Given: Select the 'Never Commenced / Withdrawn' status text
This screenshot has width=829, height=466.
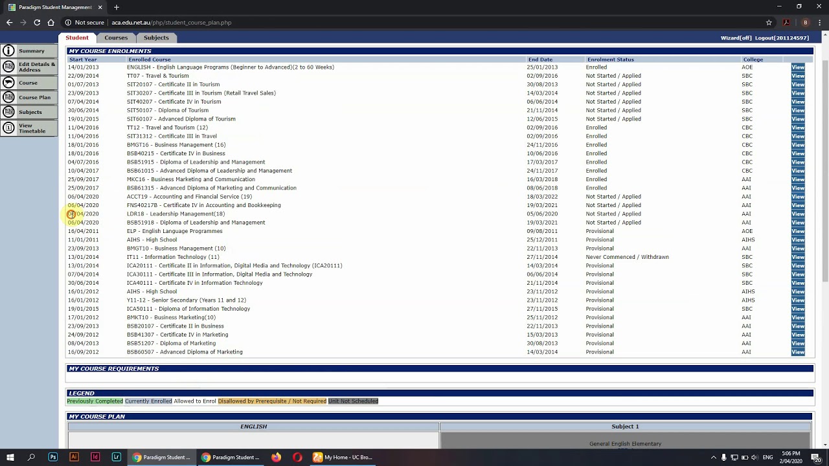Looking at the screenshot, I should 627,257.
